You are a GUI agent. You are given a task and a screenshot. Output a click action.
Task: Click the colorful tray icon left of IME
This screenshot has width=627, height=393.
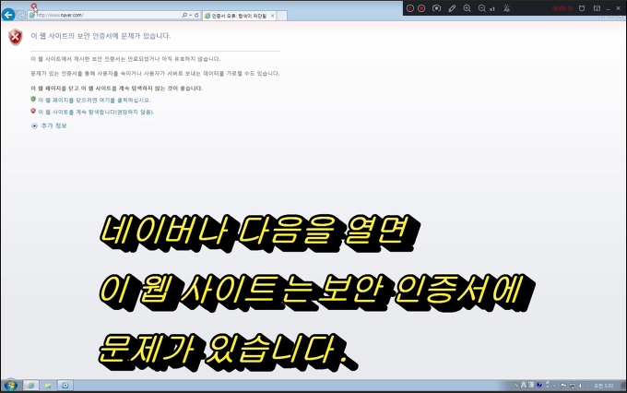pos(515,385)
